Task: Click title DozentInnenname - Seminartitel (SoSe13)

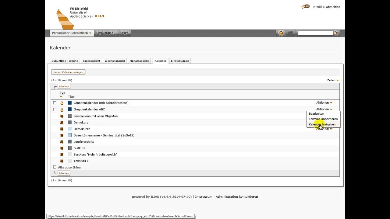Action: click(x=104, y=135)
